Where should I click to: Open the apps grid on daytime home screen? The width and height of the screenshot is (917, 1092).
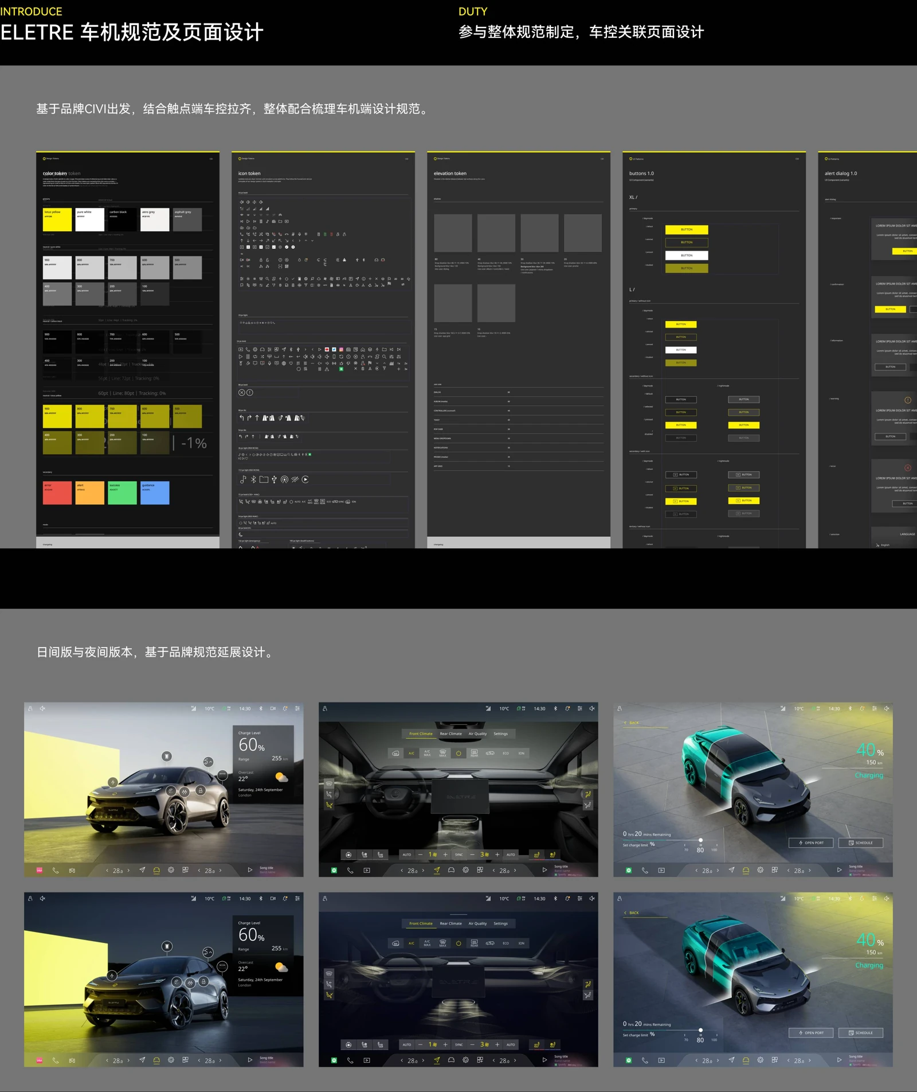[x=185, y=870]
